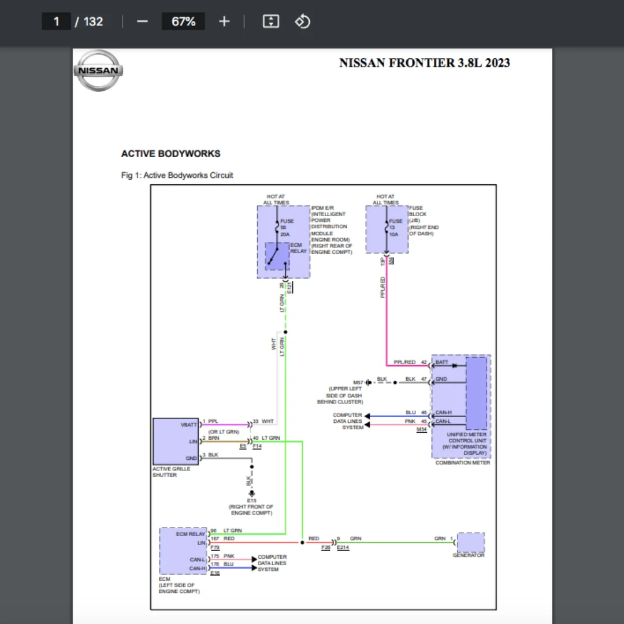Screen dimensions: 624x624
Task: Click the ECM RELAY label in IPDM E/R
Action: point(298,248)
